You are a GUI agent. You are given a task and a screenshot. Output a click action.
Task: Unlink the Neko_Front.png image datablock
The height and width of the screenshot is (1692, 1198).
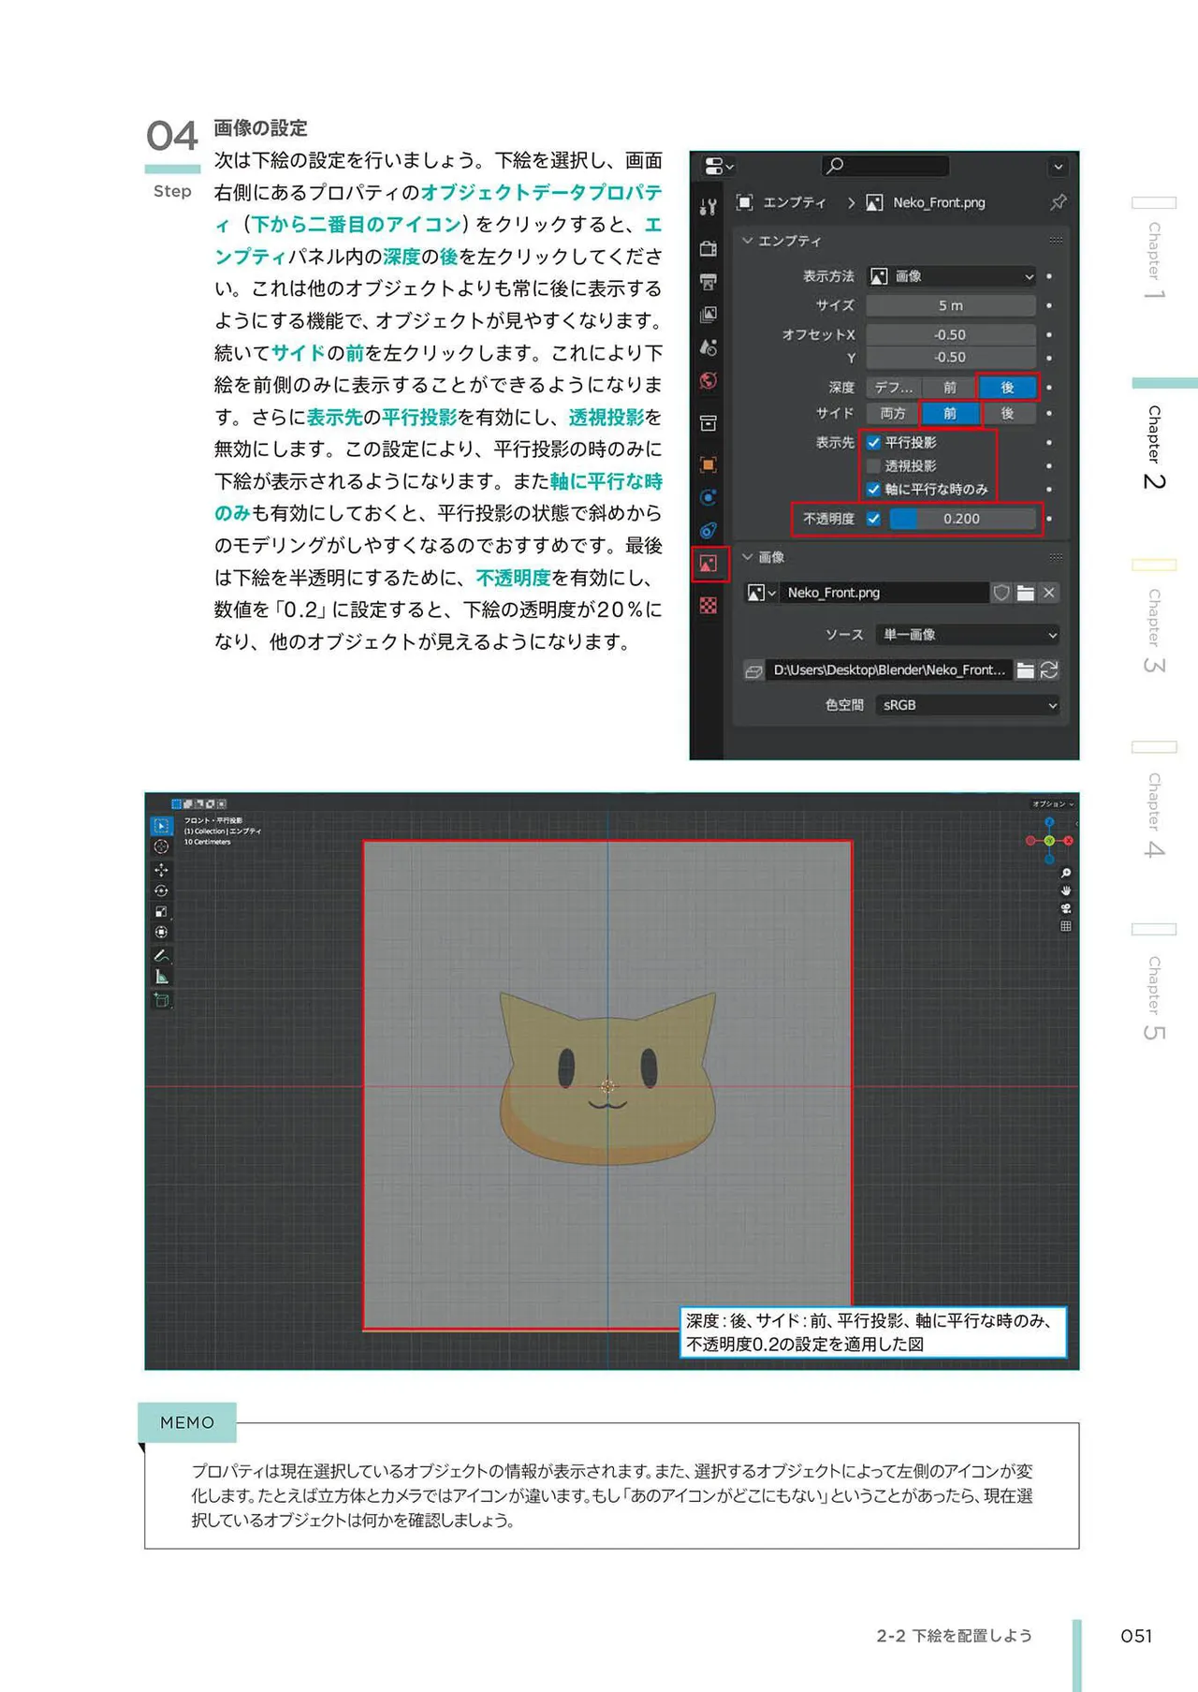(x=1049, y=593)
